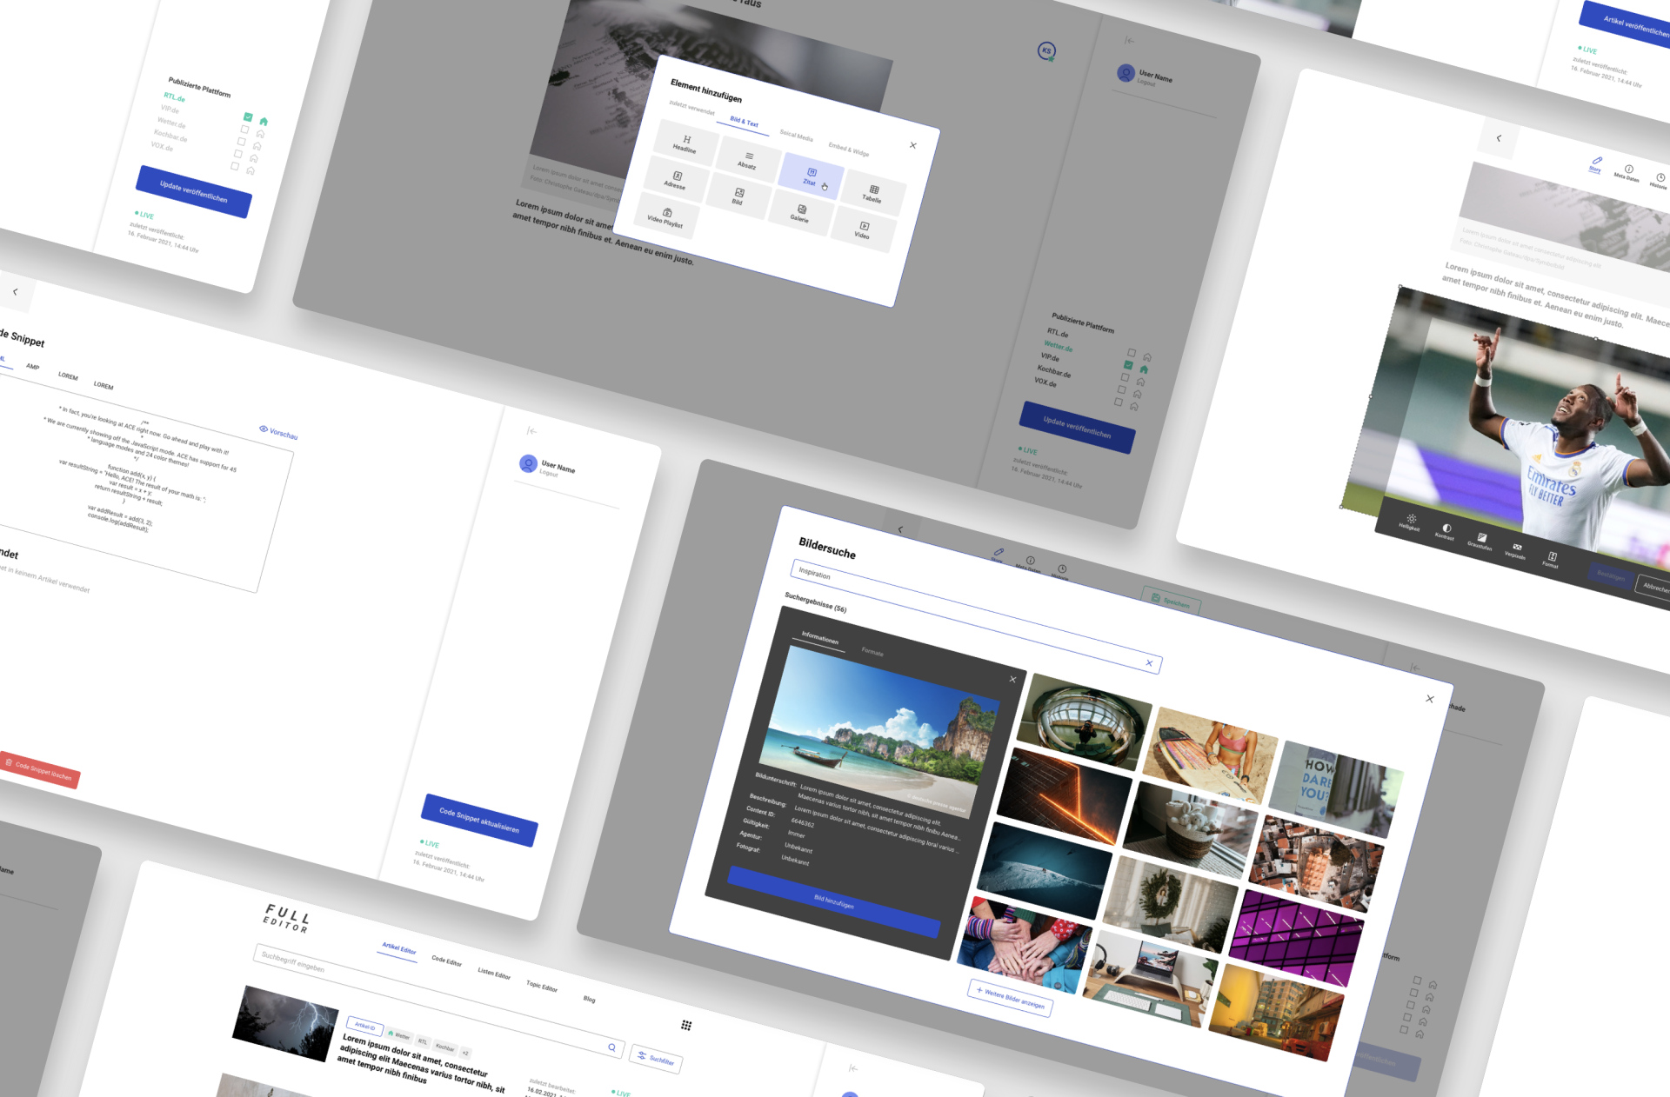1670x1097 pixels.
Task: Open Meta Daten info icon above football article
Action: click(x=1627, y=172)
